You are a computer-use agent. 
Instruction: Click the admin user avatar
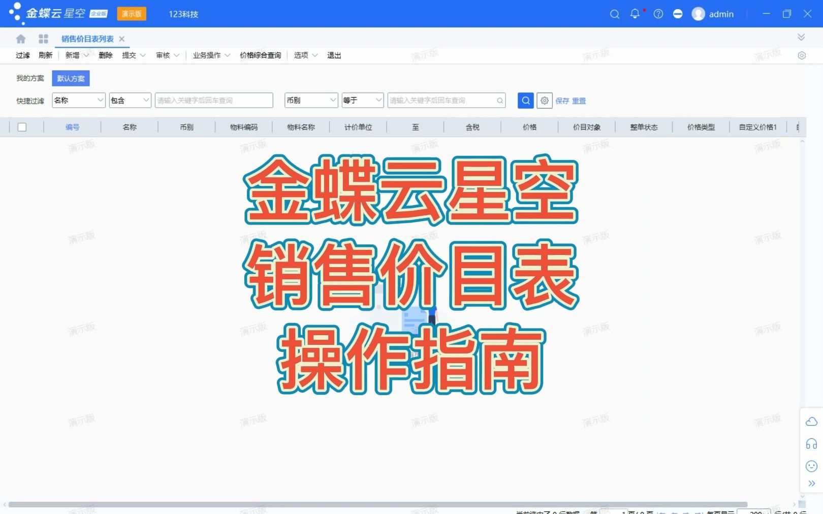(x=699, y=14)
